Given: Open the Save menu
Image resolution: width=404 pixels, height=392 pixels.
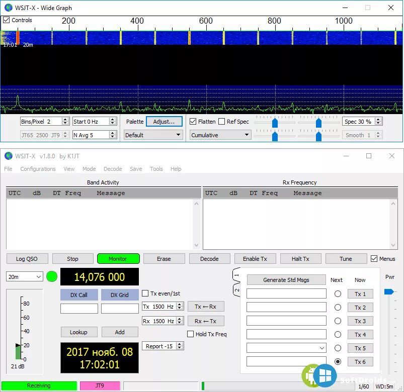Looking at the screenshot, I should (136, 169).
